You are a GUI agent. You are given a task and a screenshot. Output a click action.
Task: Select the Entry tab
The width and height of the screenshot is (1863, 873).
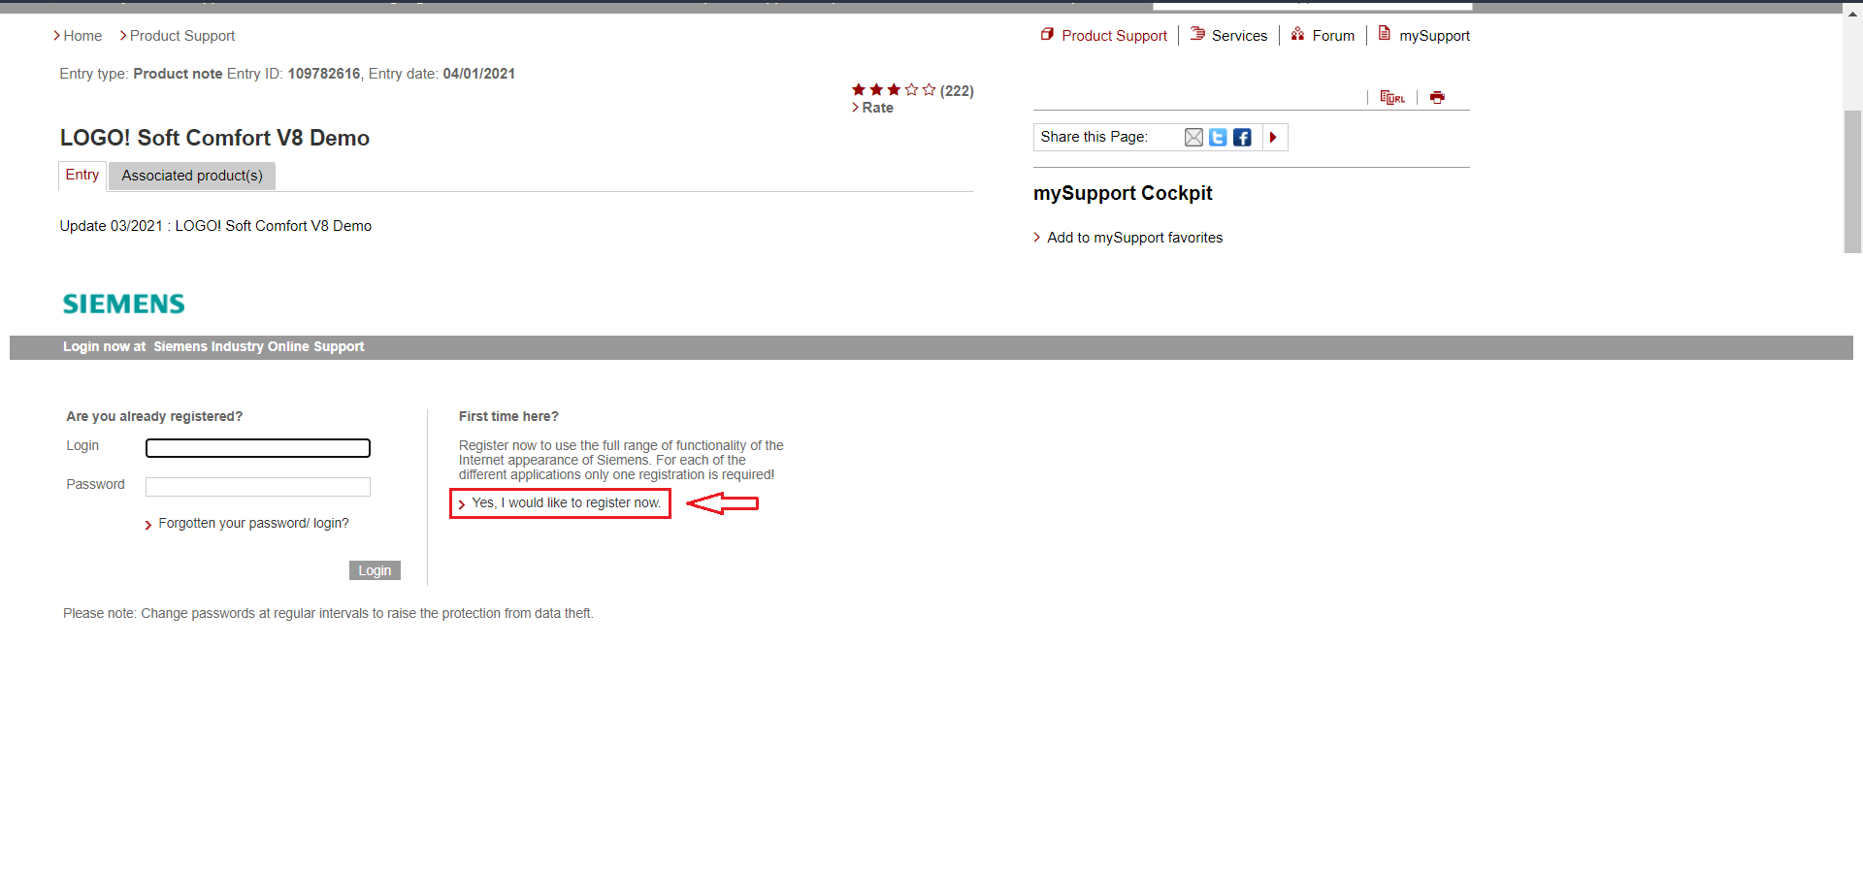tap(82, 175)
